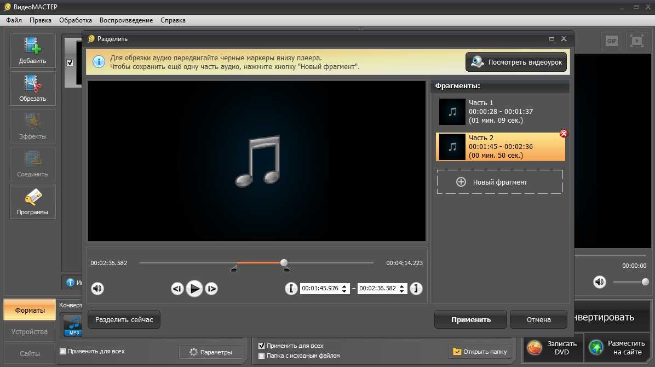This screenshot has height=367, width=655.
Task: Delete Часть 2 using red cross icon
Action: tap(564, 134)
